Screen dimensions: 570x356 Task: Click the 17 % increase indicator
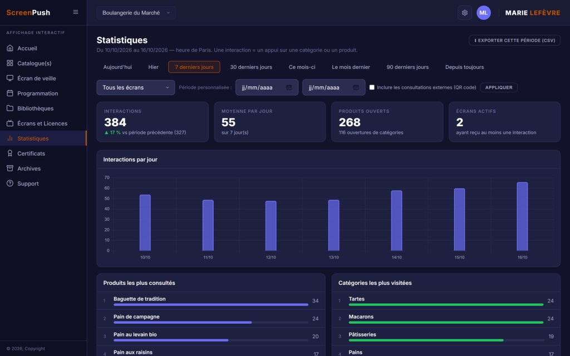point(112,132)
